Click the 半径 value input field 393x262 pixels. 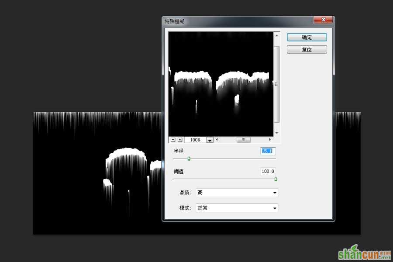[268, 151]
